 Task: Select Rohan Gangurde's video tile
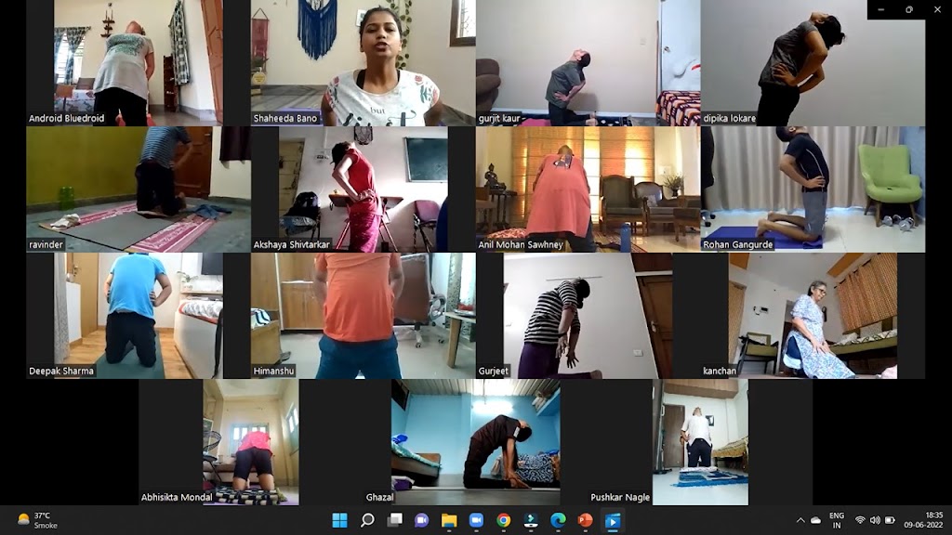pos(813,189)
